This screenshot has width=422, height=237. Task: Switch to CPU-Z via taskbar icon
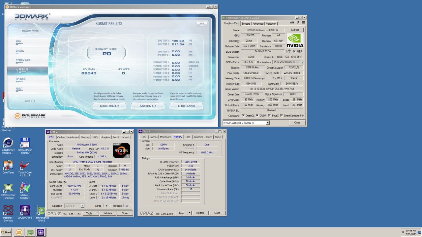point(41,232)
